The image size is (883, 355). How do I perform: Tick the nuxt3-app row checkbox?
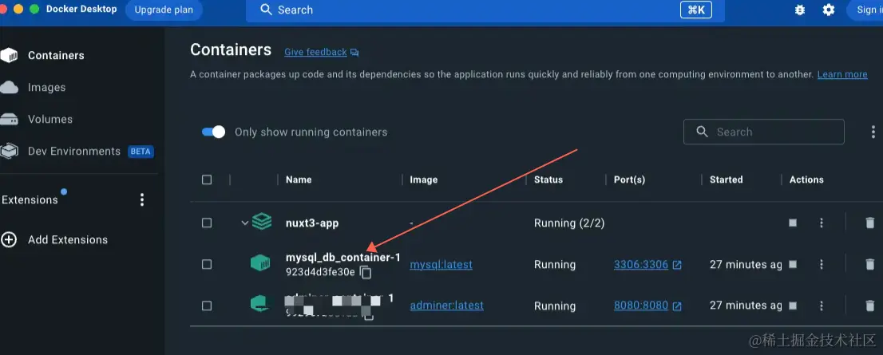(207, 223)
